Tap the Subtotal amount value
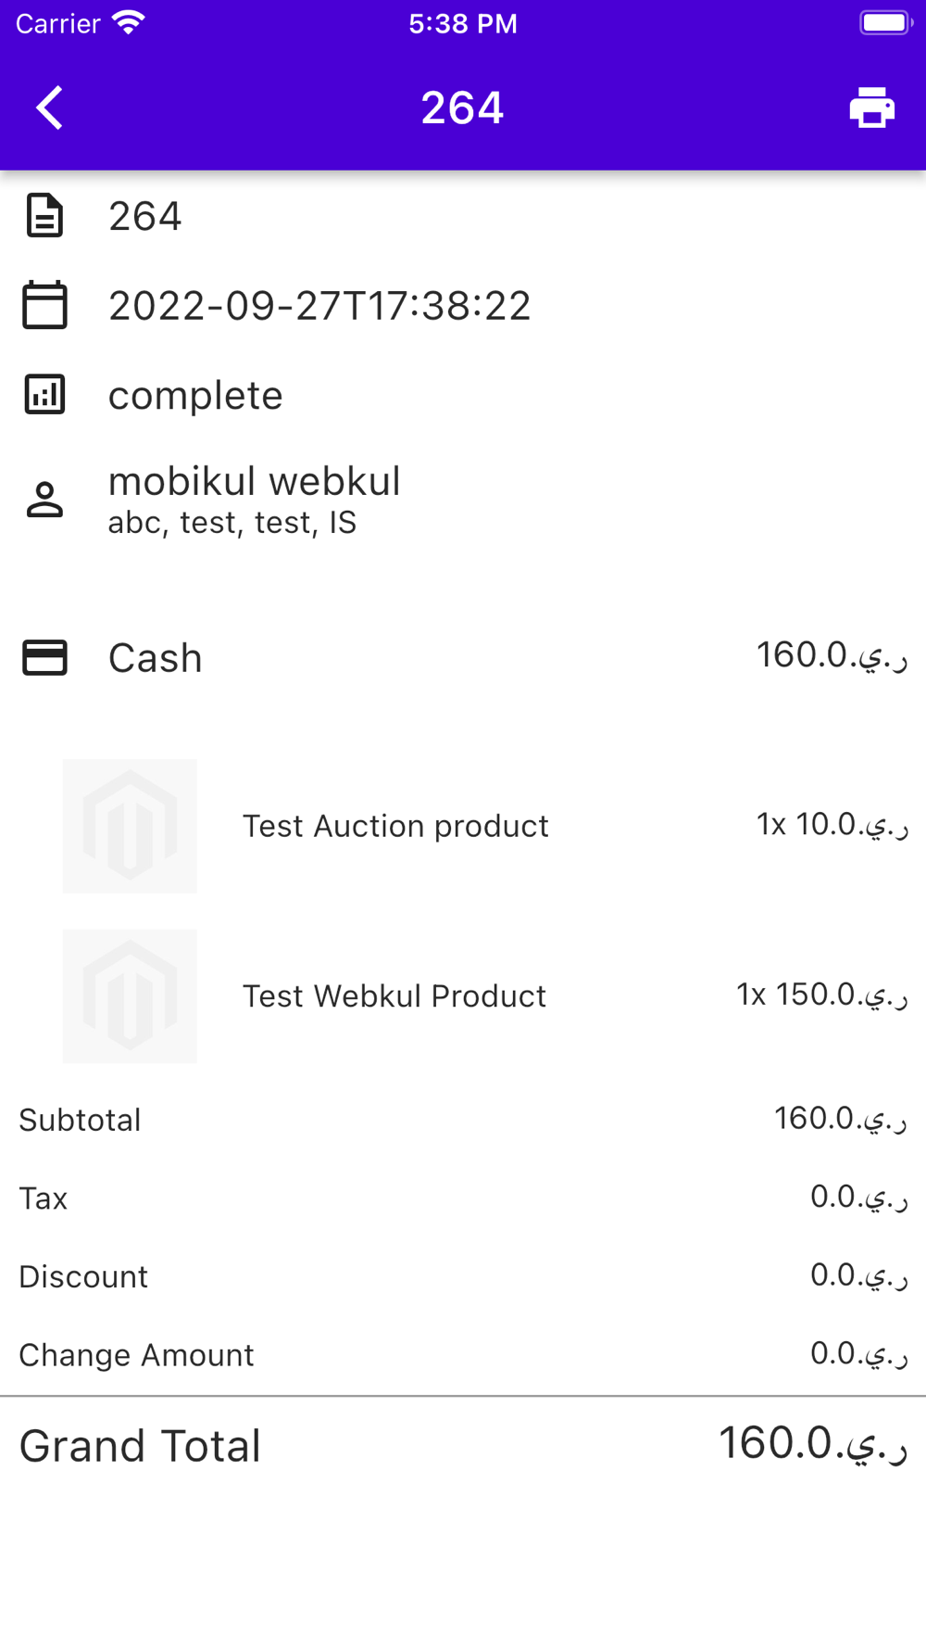 pyautogui.click(x=840, y=1119)
